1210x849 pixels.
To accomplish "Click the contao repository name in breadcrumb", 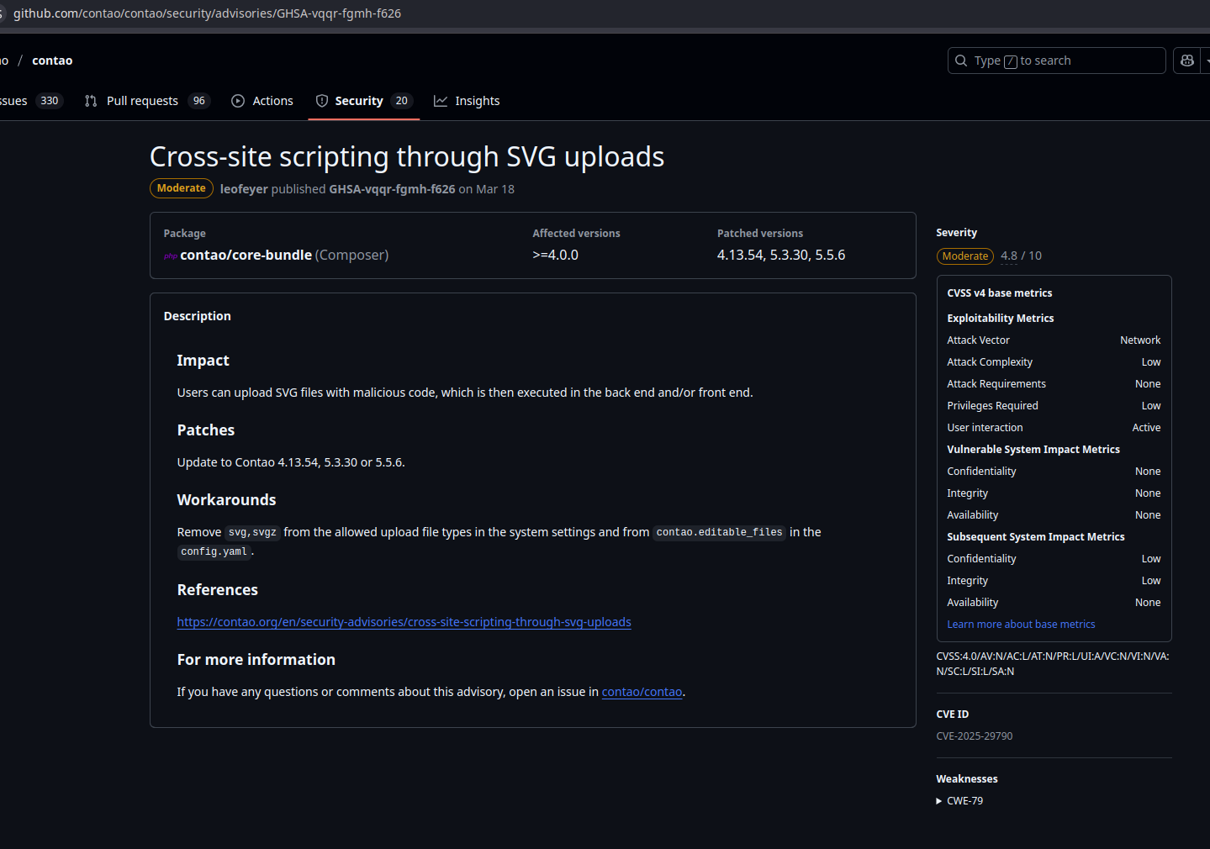I will (52, 61).
